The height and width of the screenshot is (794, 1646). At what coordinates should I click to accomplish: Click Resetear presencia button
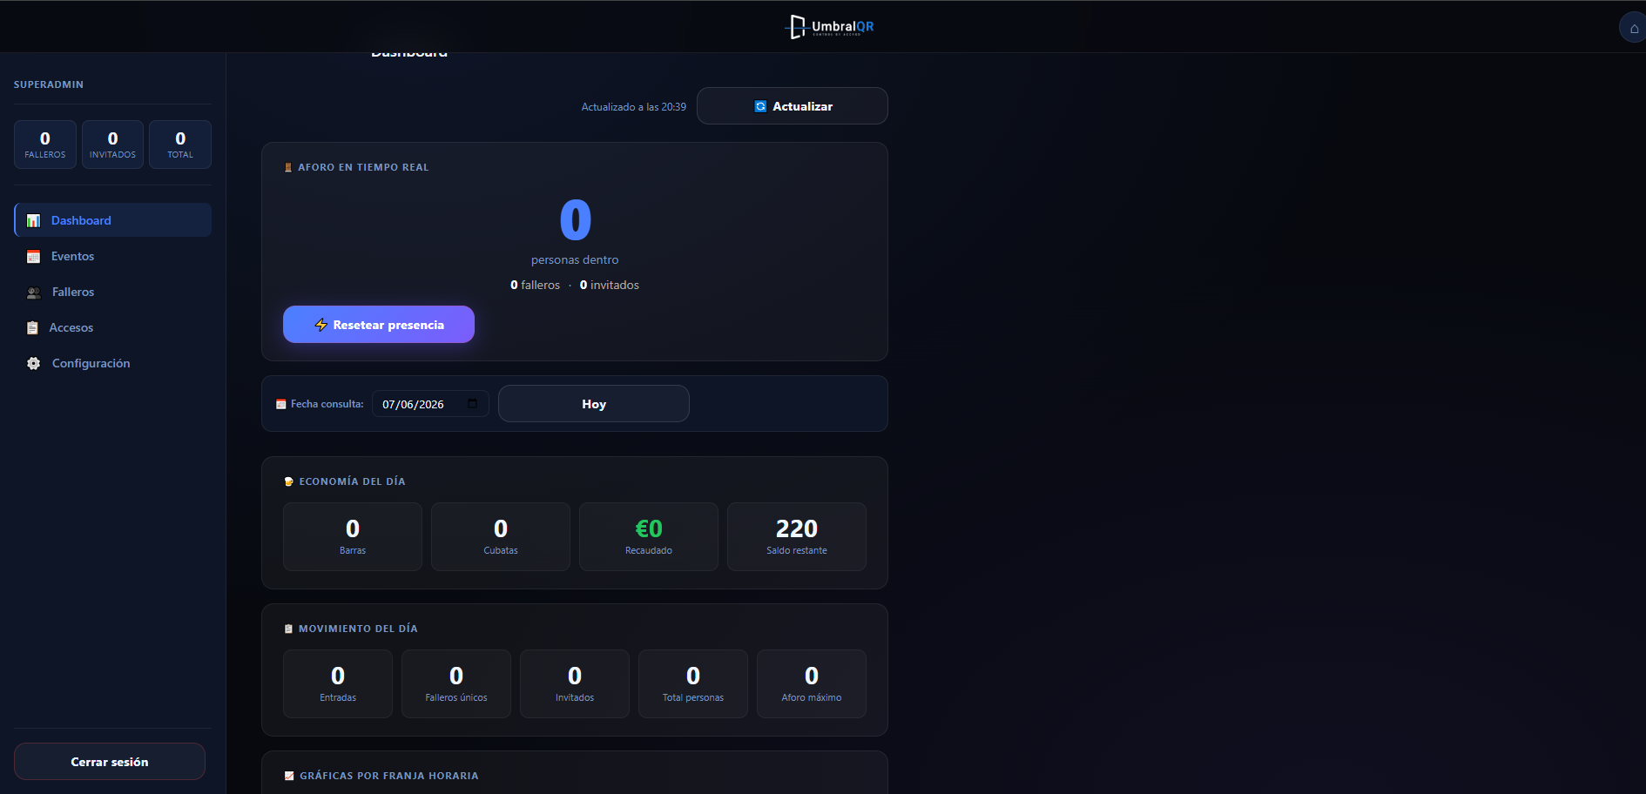coord(379,325)
